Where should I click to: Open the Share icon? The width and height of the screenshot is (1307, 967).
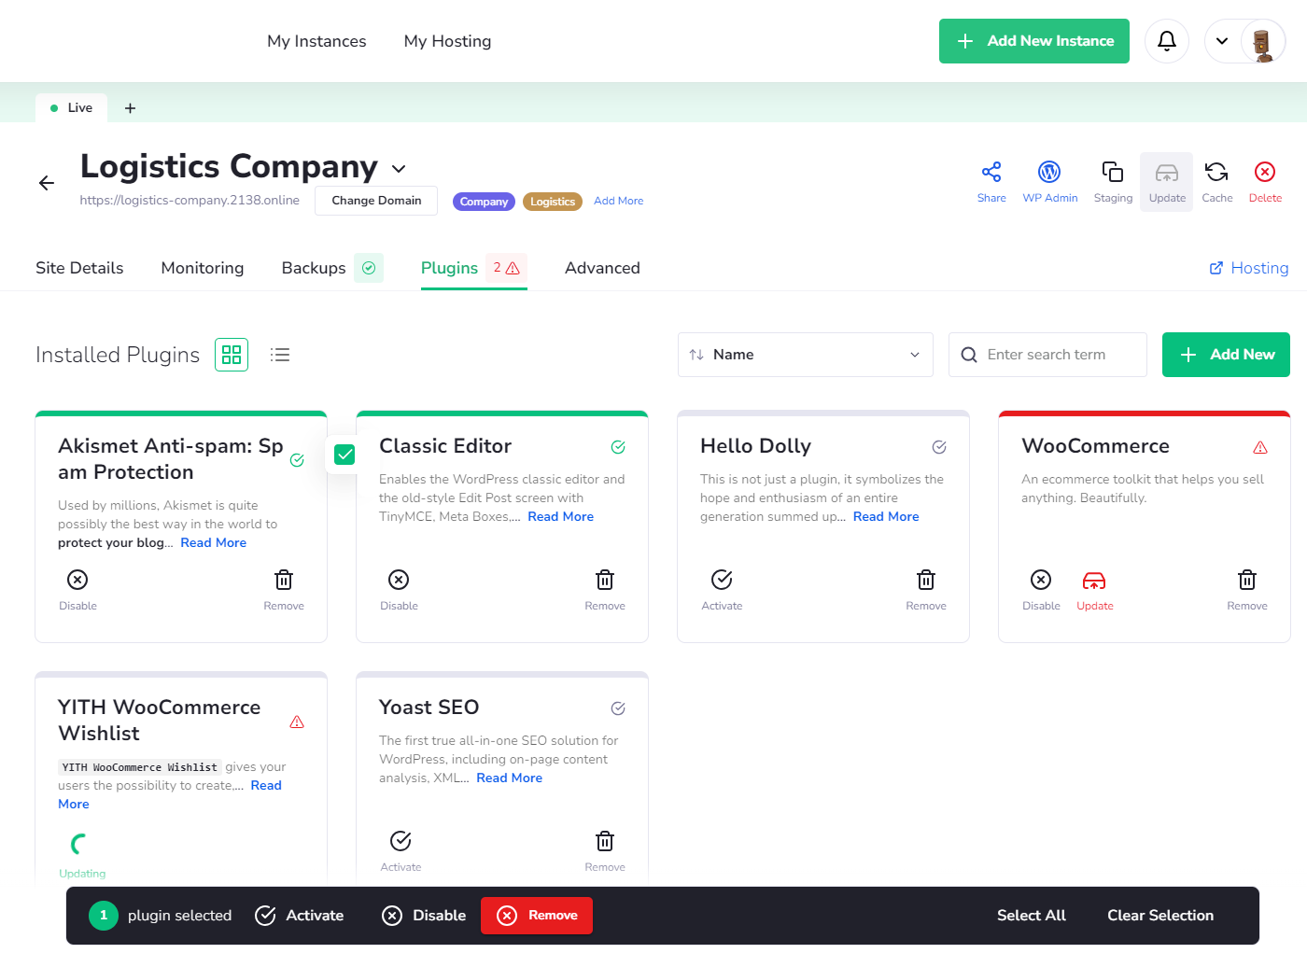(x=991, y=173)
